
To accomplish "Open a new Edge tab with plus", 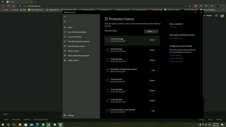I will pyautogui.click(x=36, y=2).
